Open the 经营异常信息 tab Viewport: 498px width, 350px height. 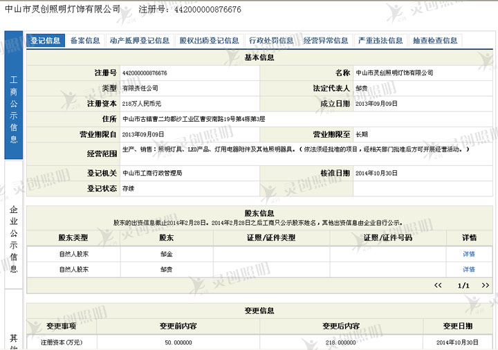326,41
